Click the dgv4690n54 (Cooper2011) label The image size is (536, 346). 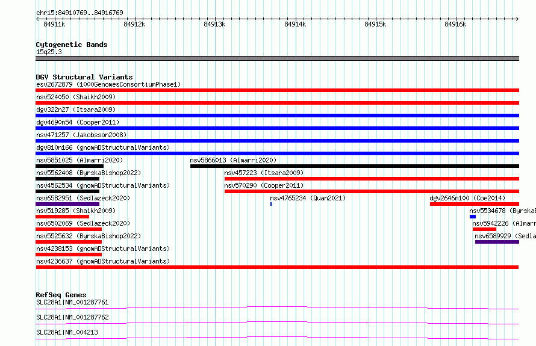pyautogui.click(x=78, y=122)
